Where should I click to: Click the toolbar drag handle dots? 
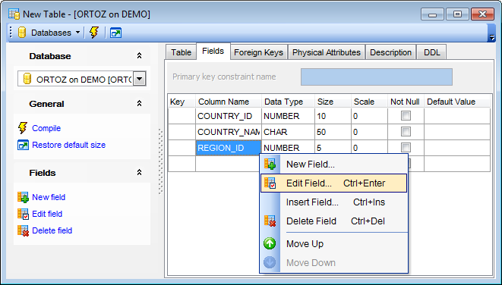(11, 33)
